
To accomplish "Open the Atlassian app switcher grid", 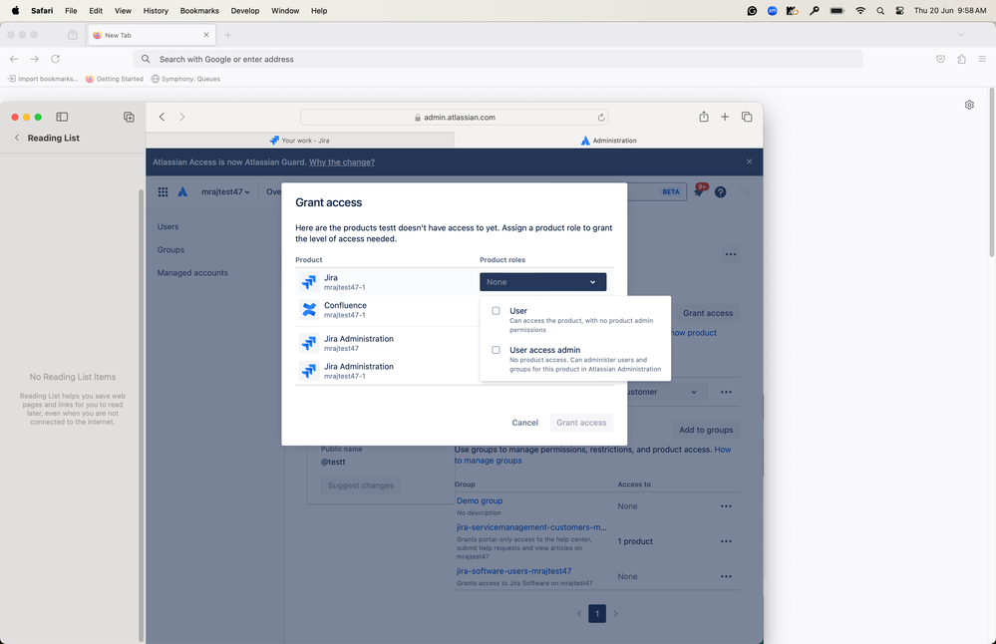I will pos(164,191).
